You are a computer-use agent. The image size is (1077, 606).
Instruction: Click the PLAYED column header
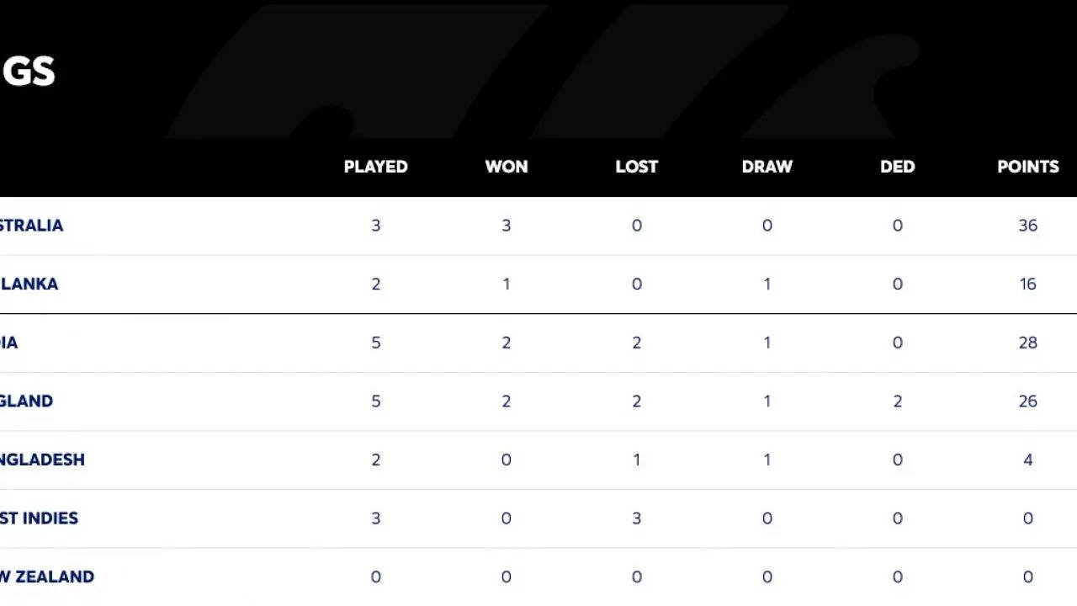click(375, 167)
